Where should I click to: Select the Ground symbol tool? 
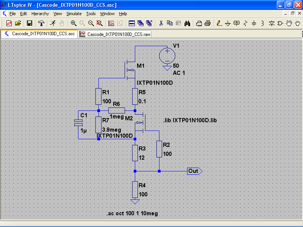coord(228,23)
